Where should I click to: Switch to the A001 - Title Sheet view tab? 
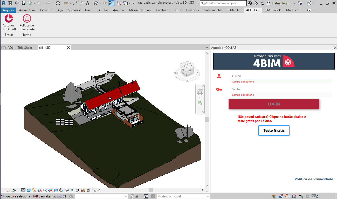click(x=19, y=48)
